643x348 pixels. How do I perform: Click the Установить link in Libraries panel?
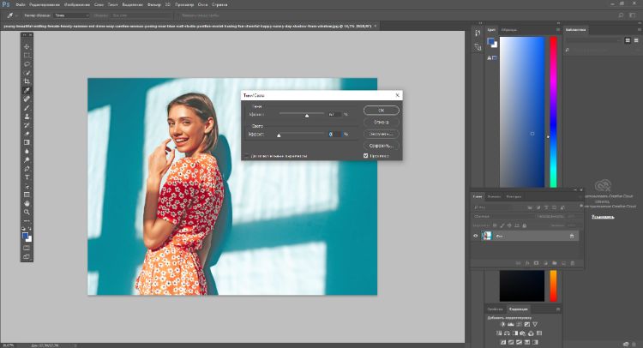tap(603, 216)
